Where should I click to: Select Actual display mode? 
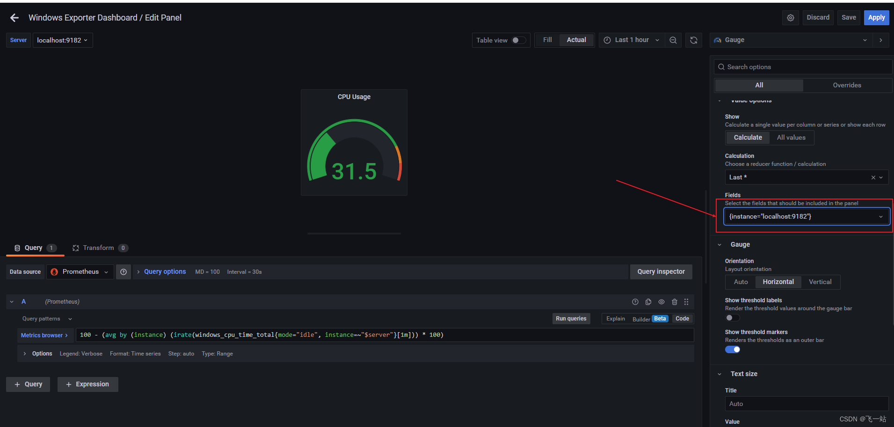[x=576, y=40]
